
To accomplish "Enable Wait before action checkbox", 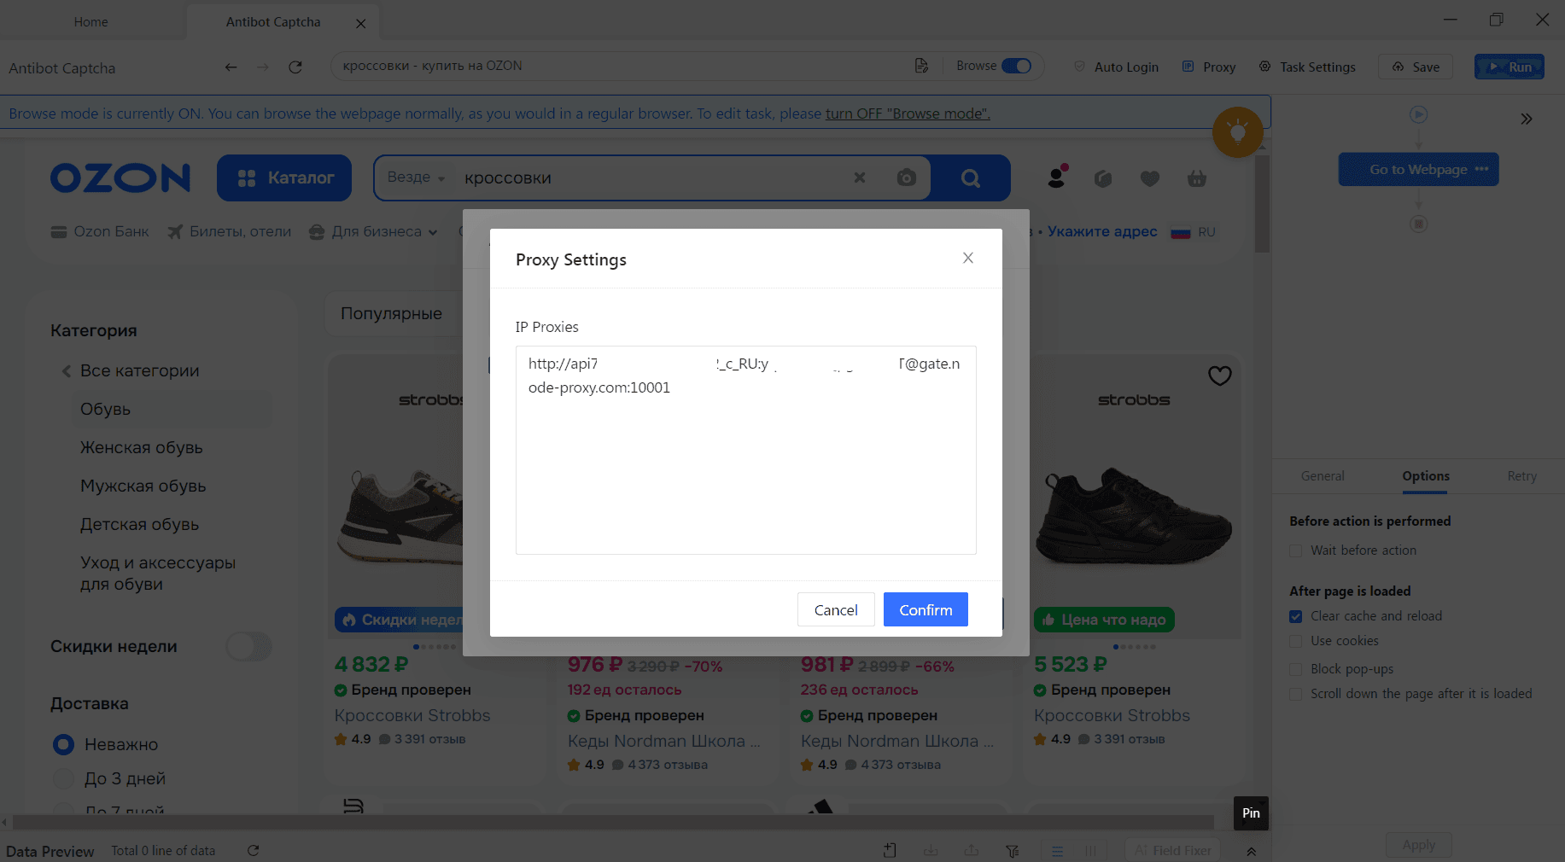I will click(x=1296, y=550).
